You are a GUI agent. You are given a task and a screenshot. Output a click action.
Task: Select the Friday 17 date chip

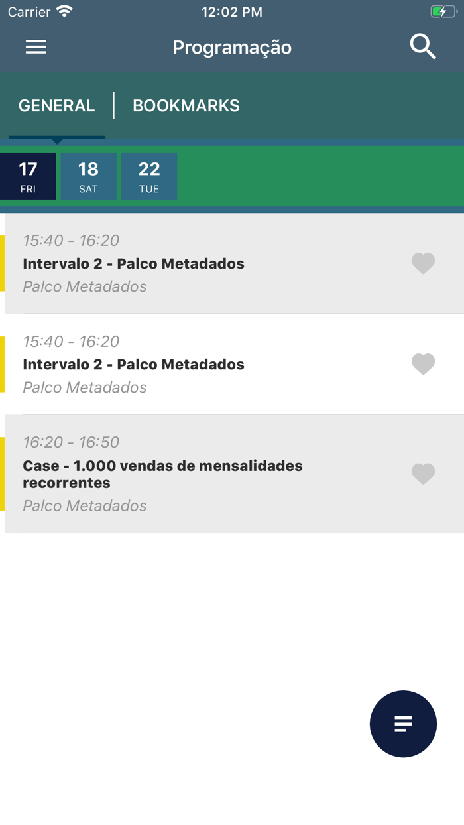pyautogui.click(x=28, y=176)
